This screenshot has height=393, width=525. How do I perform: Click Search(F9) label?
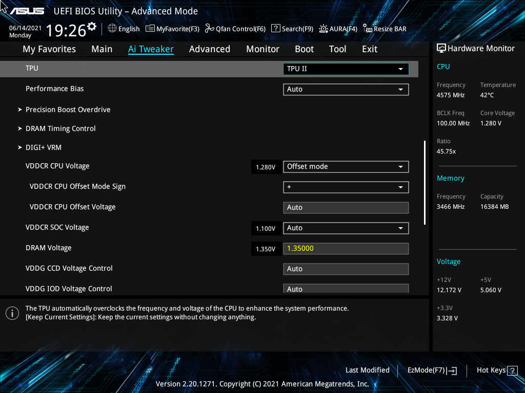[x=298, y=29]
